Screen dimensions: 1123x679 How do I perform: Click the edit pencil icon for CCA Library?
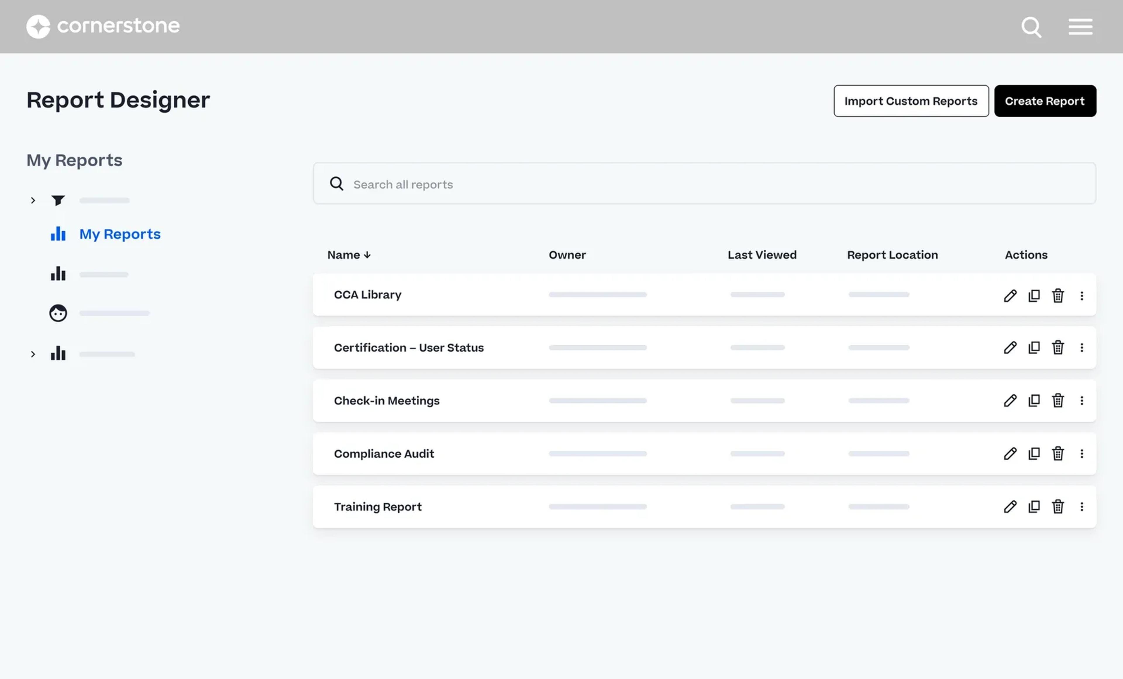(x=1009, y=294)
